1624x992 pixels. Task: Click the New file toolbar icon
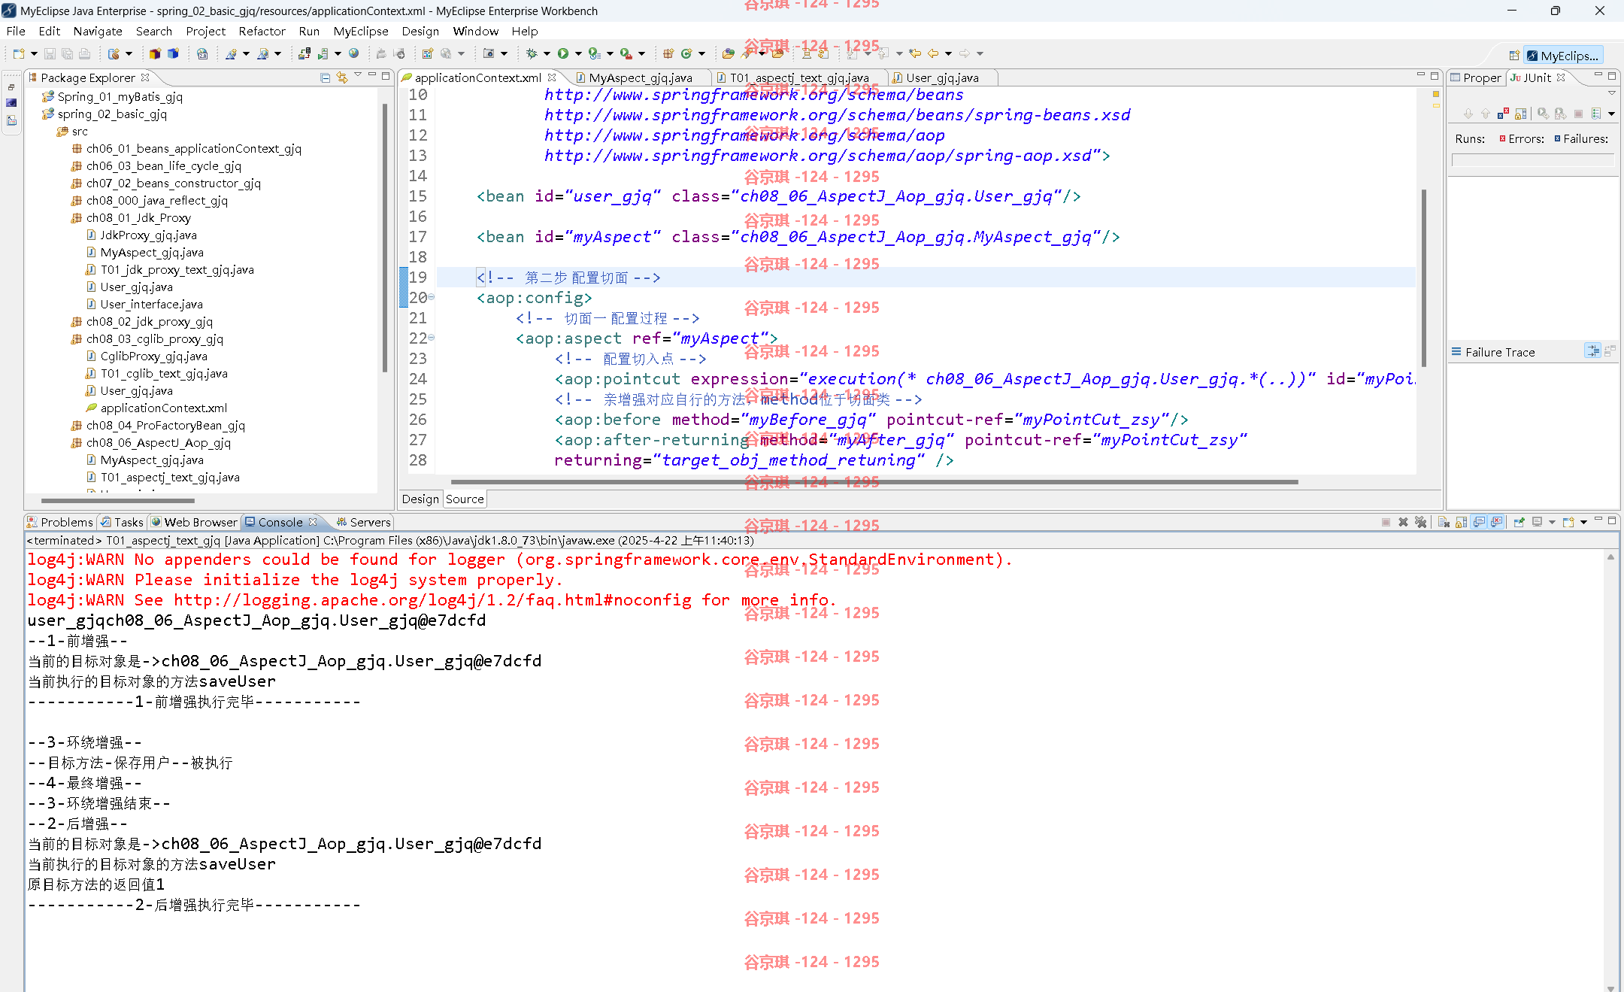pos(19,53)
